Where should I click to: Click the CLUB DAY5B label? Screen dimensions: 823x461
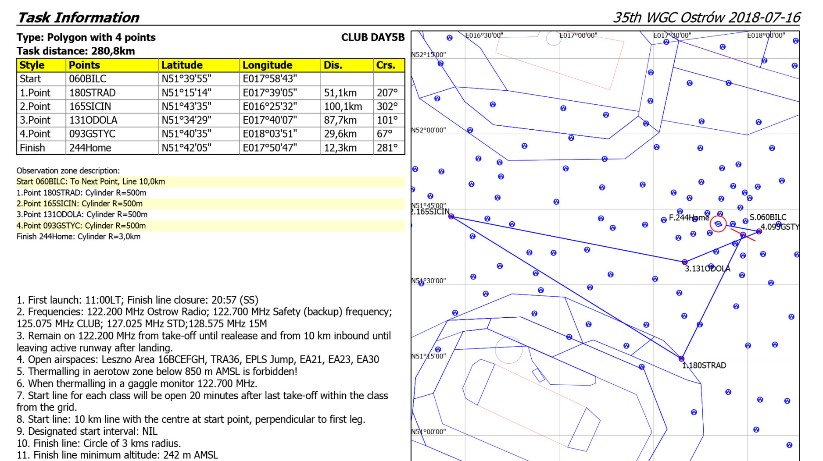(372, 38)
